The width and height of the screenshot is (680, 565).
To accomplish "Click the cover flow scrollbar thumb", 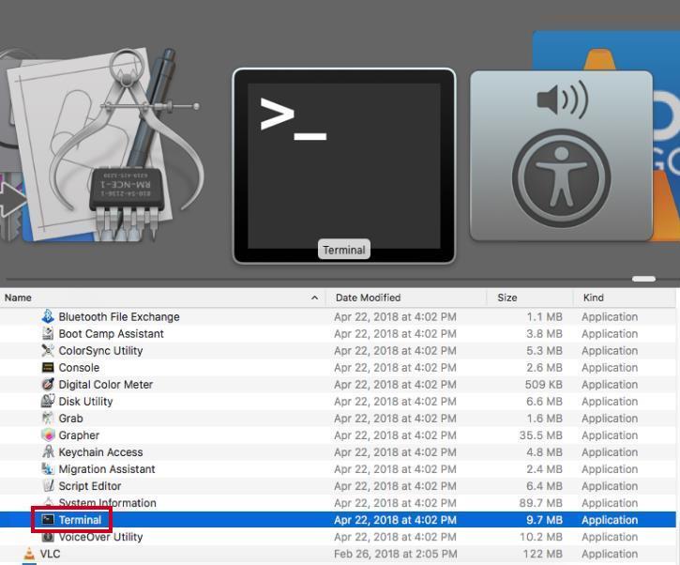I will click(643, 279).
